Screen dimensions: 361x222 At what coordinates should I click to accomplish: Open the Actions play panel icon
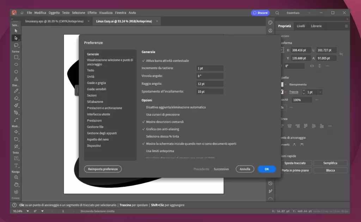click(x=270, y=191)
